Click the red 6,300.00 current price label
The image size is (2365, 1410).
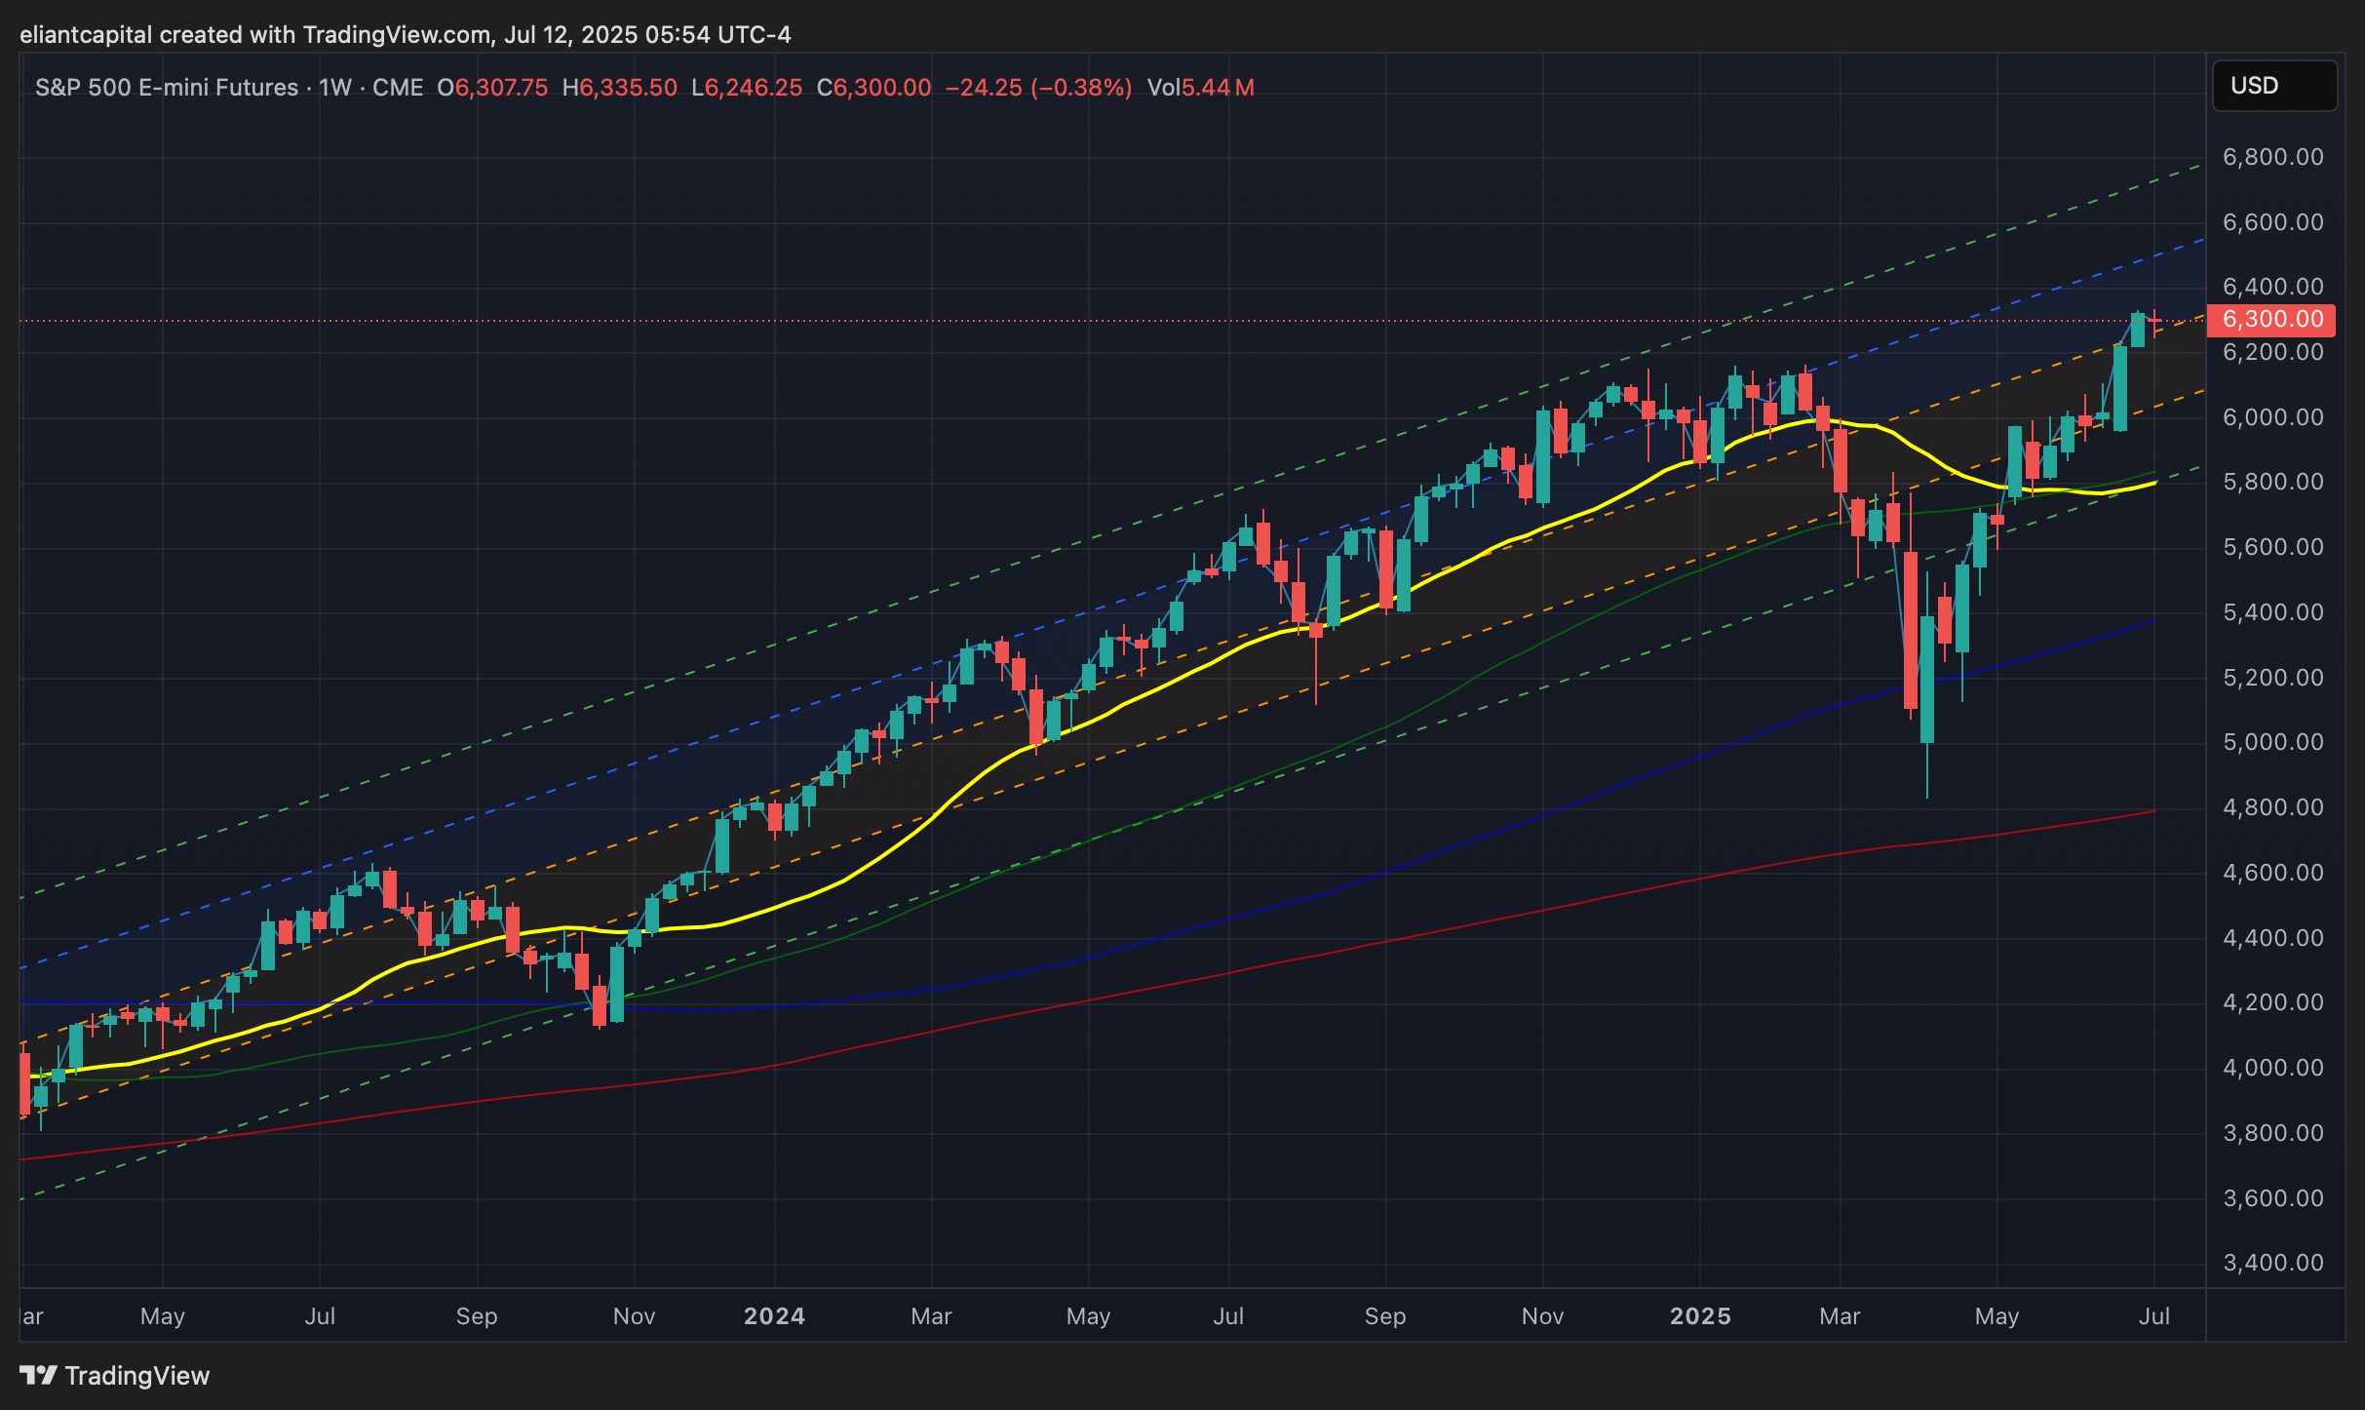click(2271, 319)
